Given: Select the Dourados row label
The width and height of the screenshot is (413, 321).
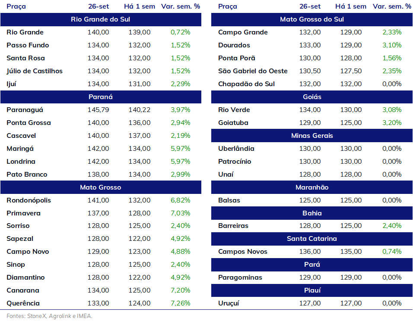Looking at the screenshot, I should 234,45.
